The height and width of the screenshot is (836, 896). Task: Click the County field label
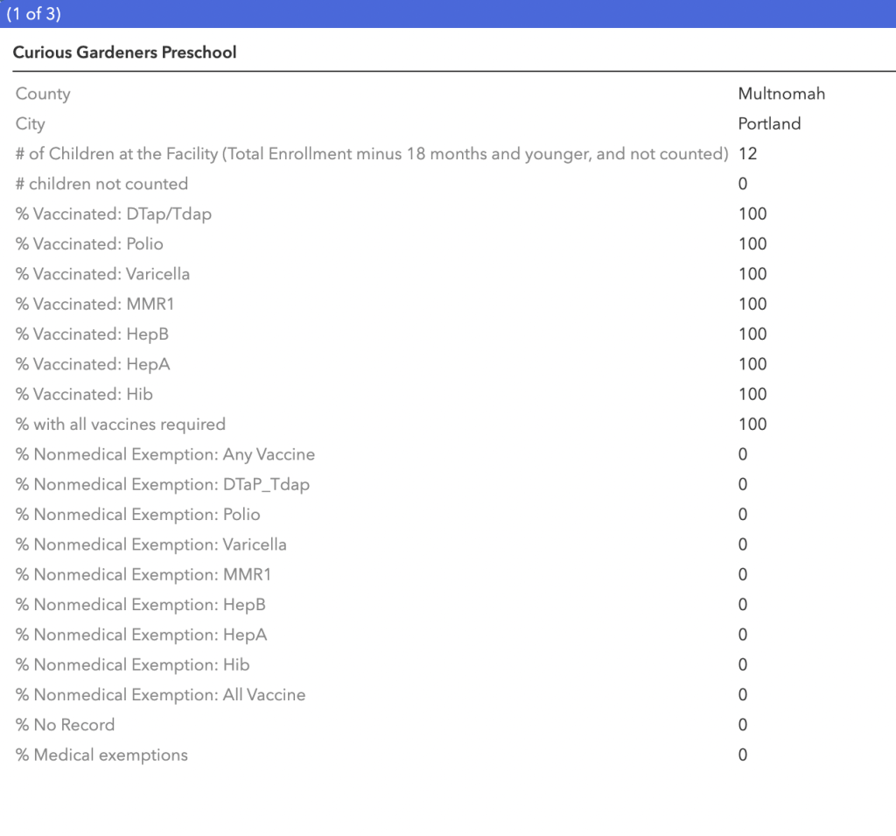click(43, 94)
